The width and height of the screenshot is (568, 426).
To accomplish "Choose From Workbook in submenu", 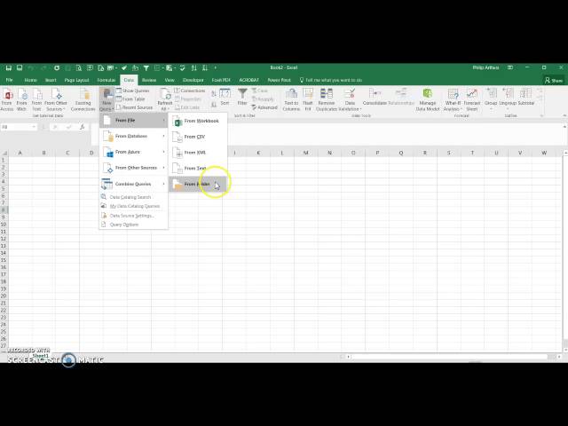I will click(x=198, y=121).
